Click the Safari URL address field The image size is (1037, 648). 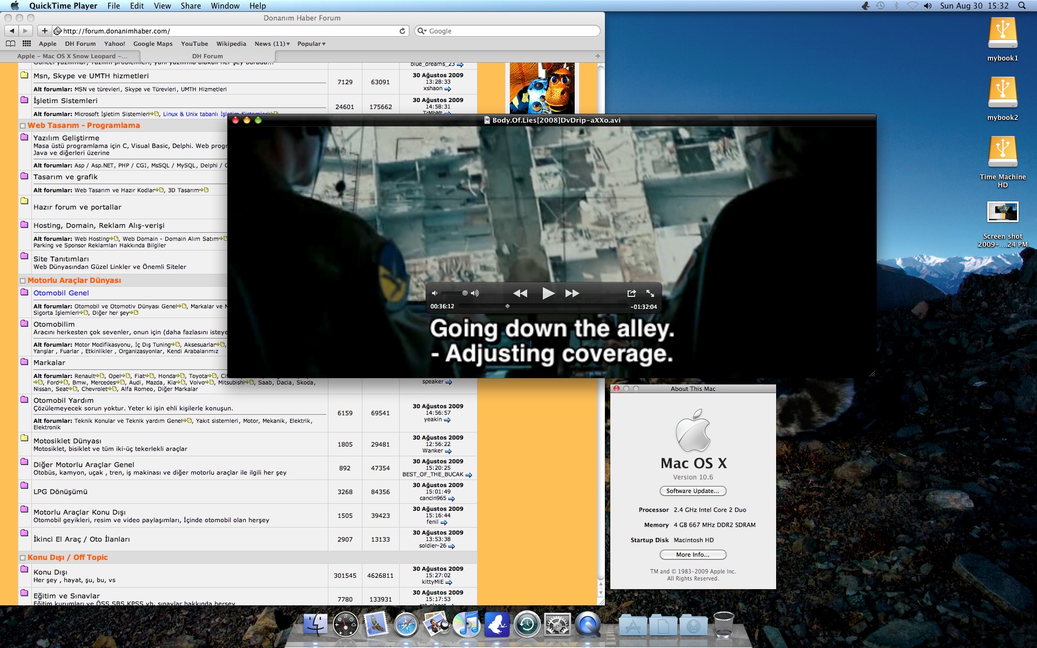coord(231,31)
